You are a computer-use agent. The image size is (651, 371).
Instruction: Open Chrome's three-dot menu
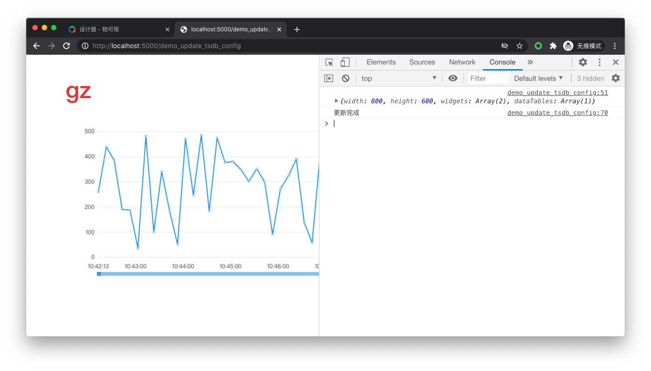click(x=615, y=46)
